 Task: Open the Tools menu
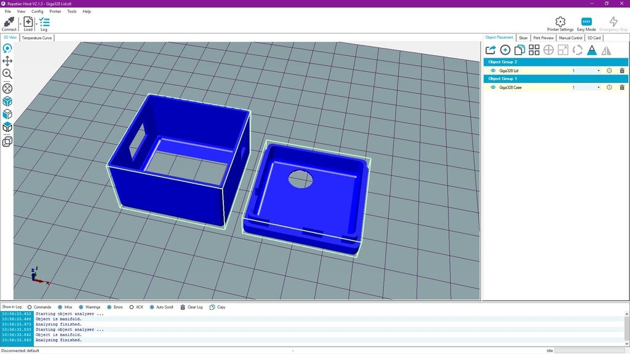coord(72,11)
